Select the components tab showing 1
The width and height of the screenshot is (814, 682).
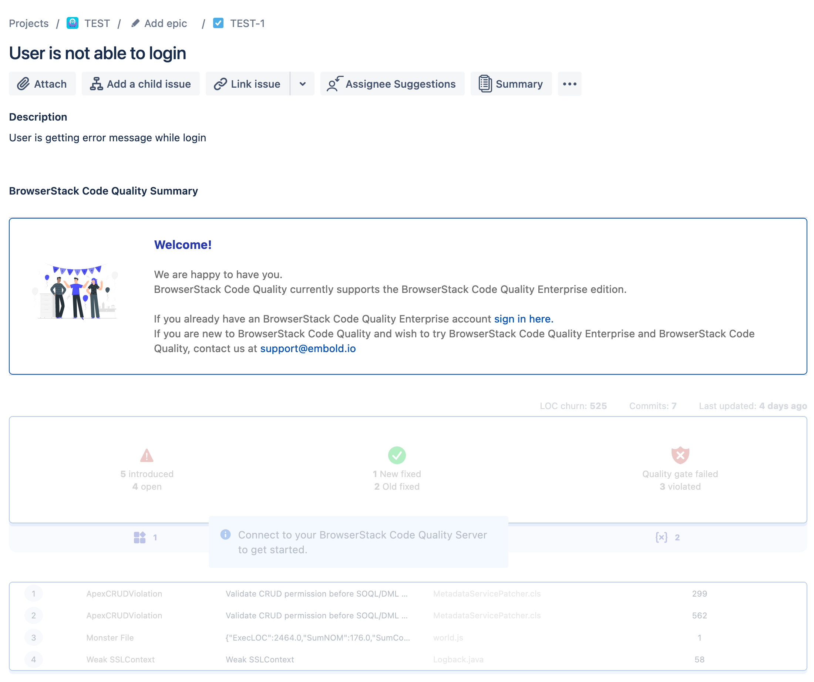click(145, 537)
